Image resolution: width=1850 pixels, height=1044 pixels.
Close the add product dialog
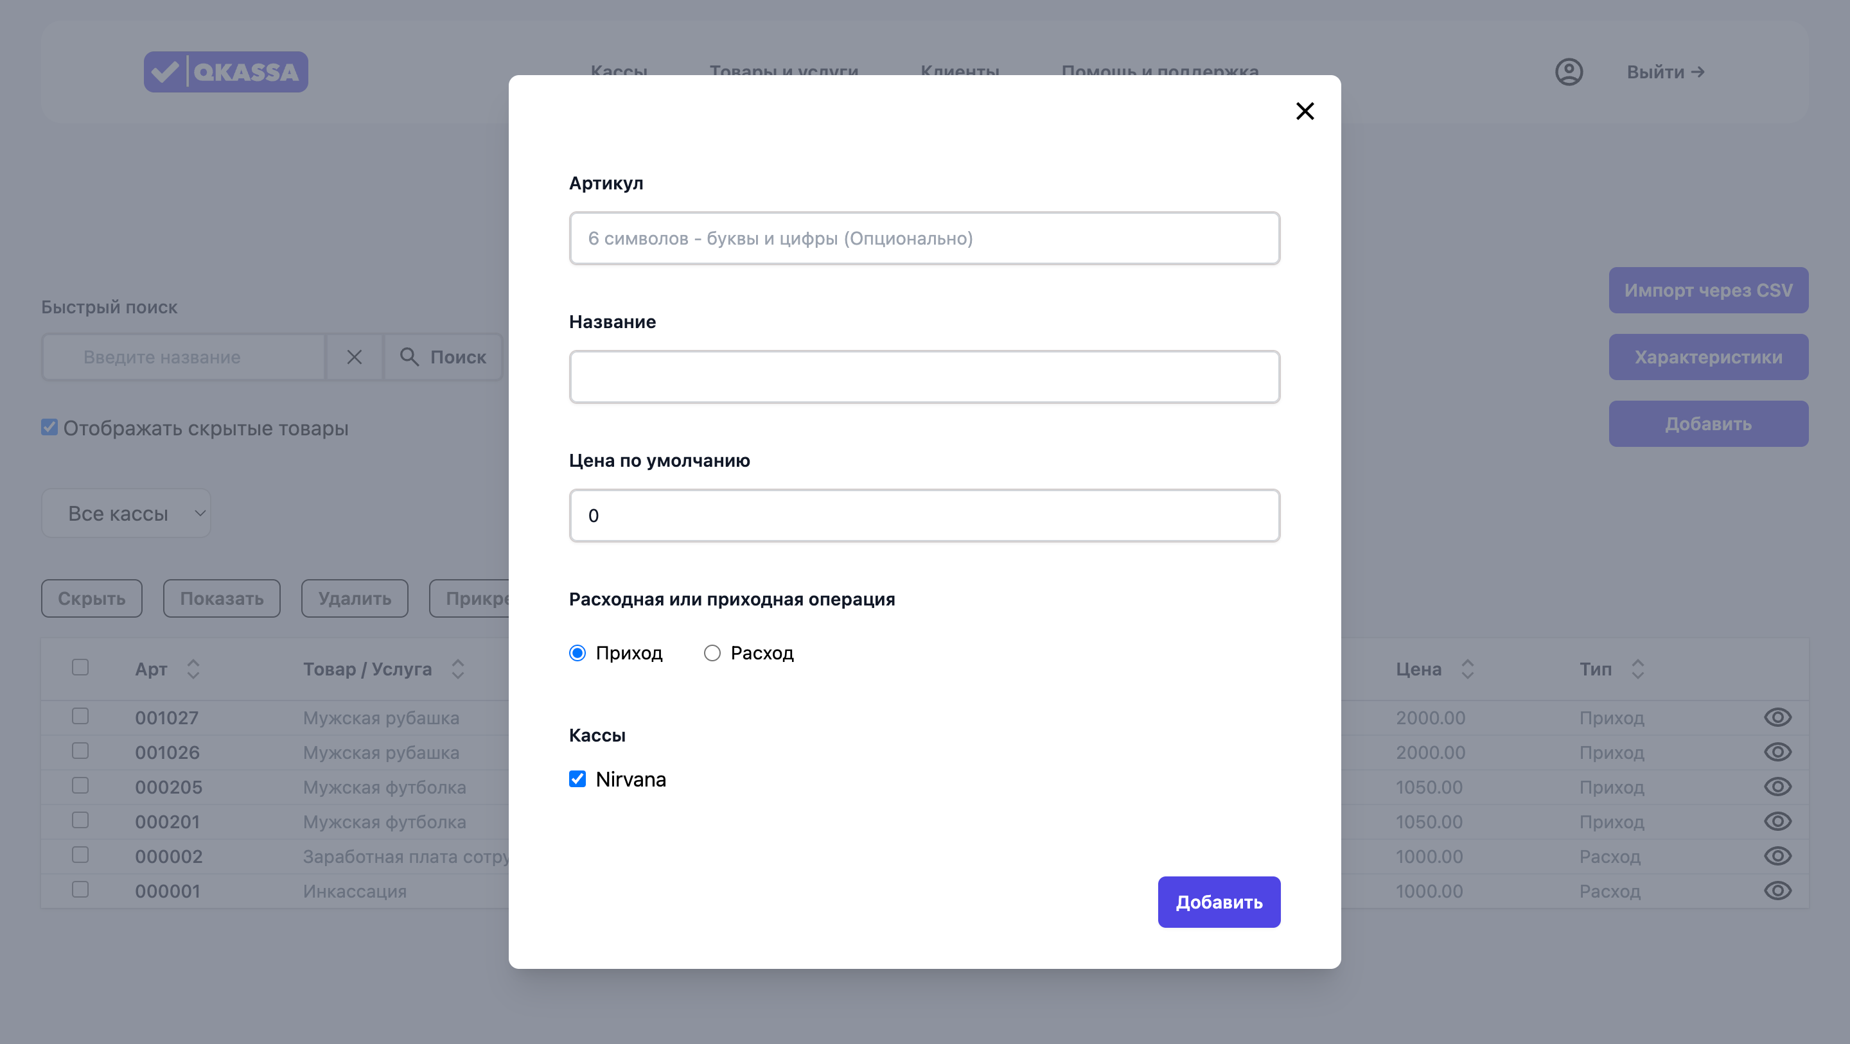[x=1304, y=111]
